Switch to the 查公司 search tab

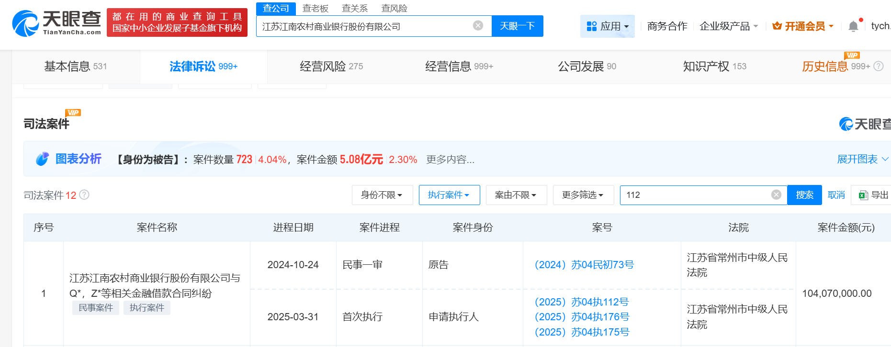[276, 8]
